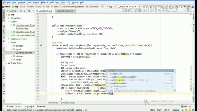This screenshot has width=197, height=111.
Task: Expand the manifests folder
Action: tap(9, 18)
